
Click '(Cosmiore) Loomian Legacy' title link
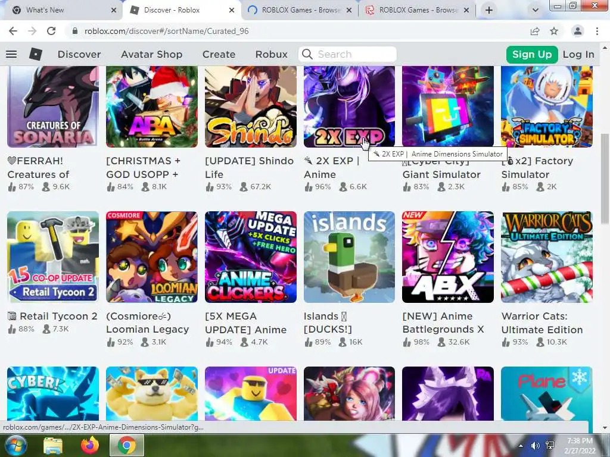coord(148,323)
